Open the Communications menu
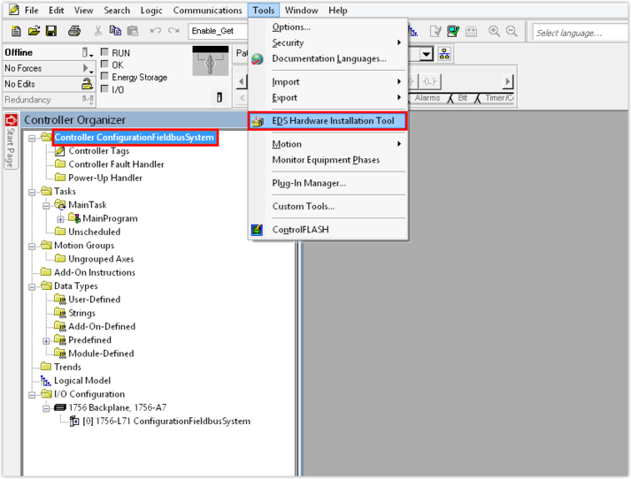This screenshot has width=631, height=479. click(x=207, y=11)
